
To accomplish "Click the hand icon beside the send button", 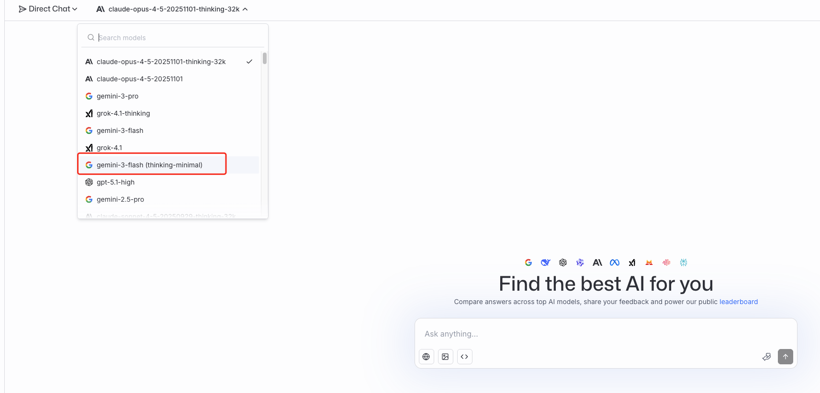I will (766, 357).
